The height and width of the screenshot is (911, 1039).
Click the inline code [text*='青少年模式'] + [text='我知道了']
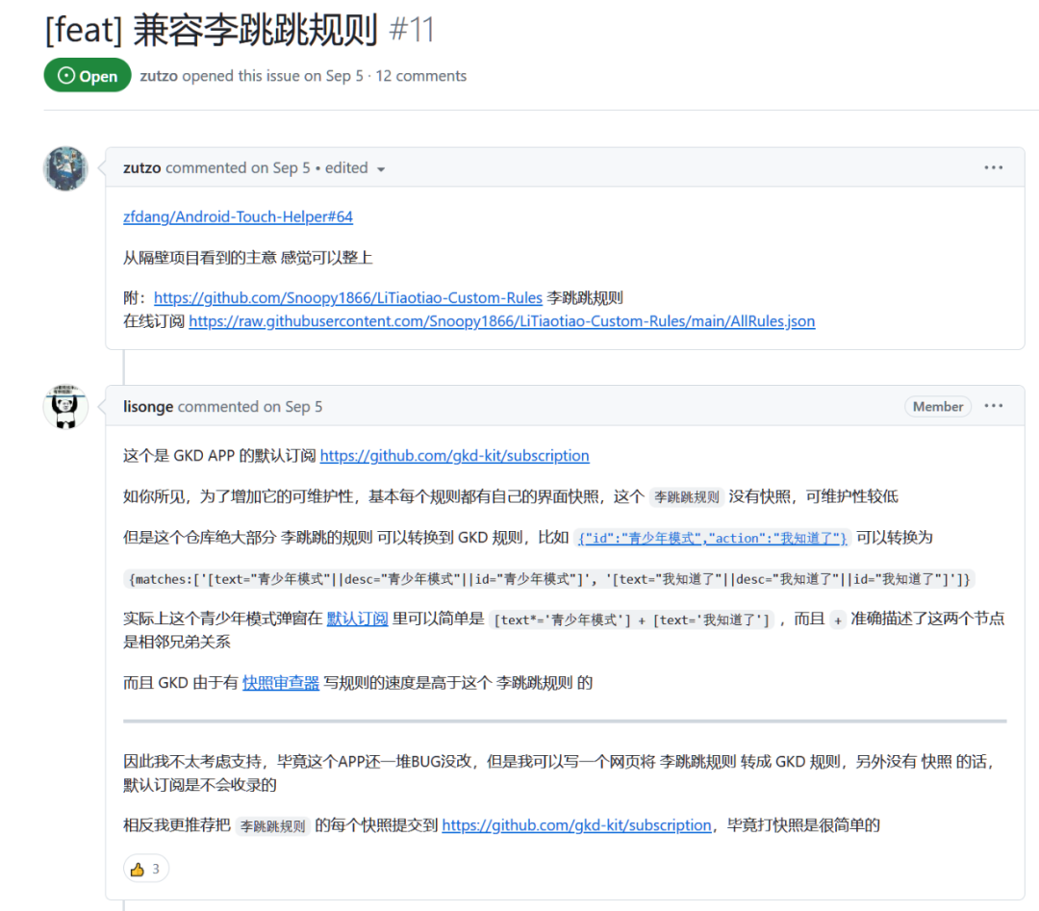click(x=632, y=620)
